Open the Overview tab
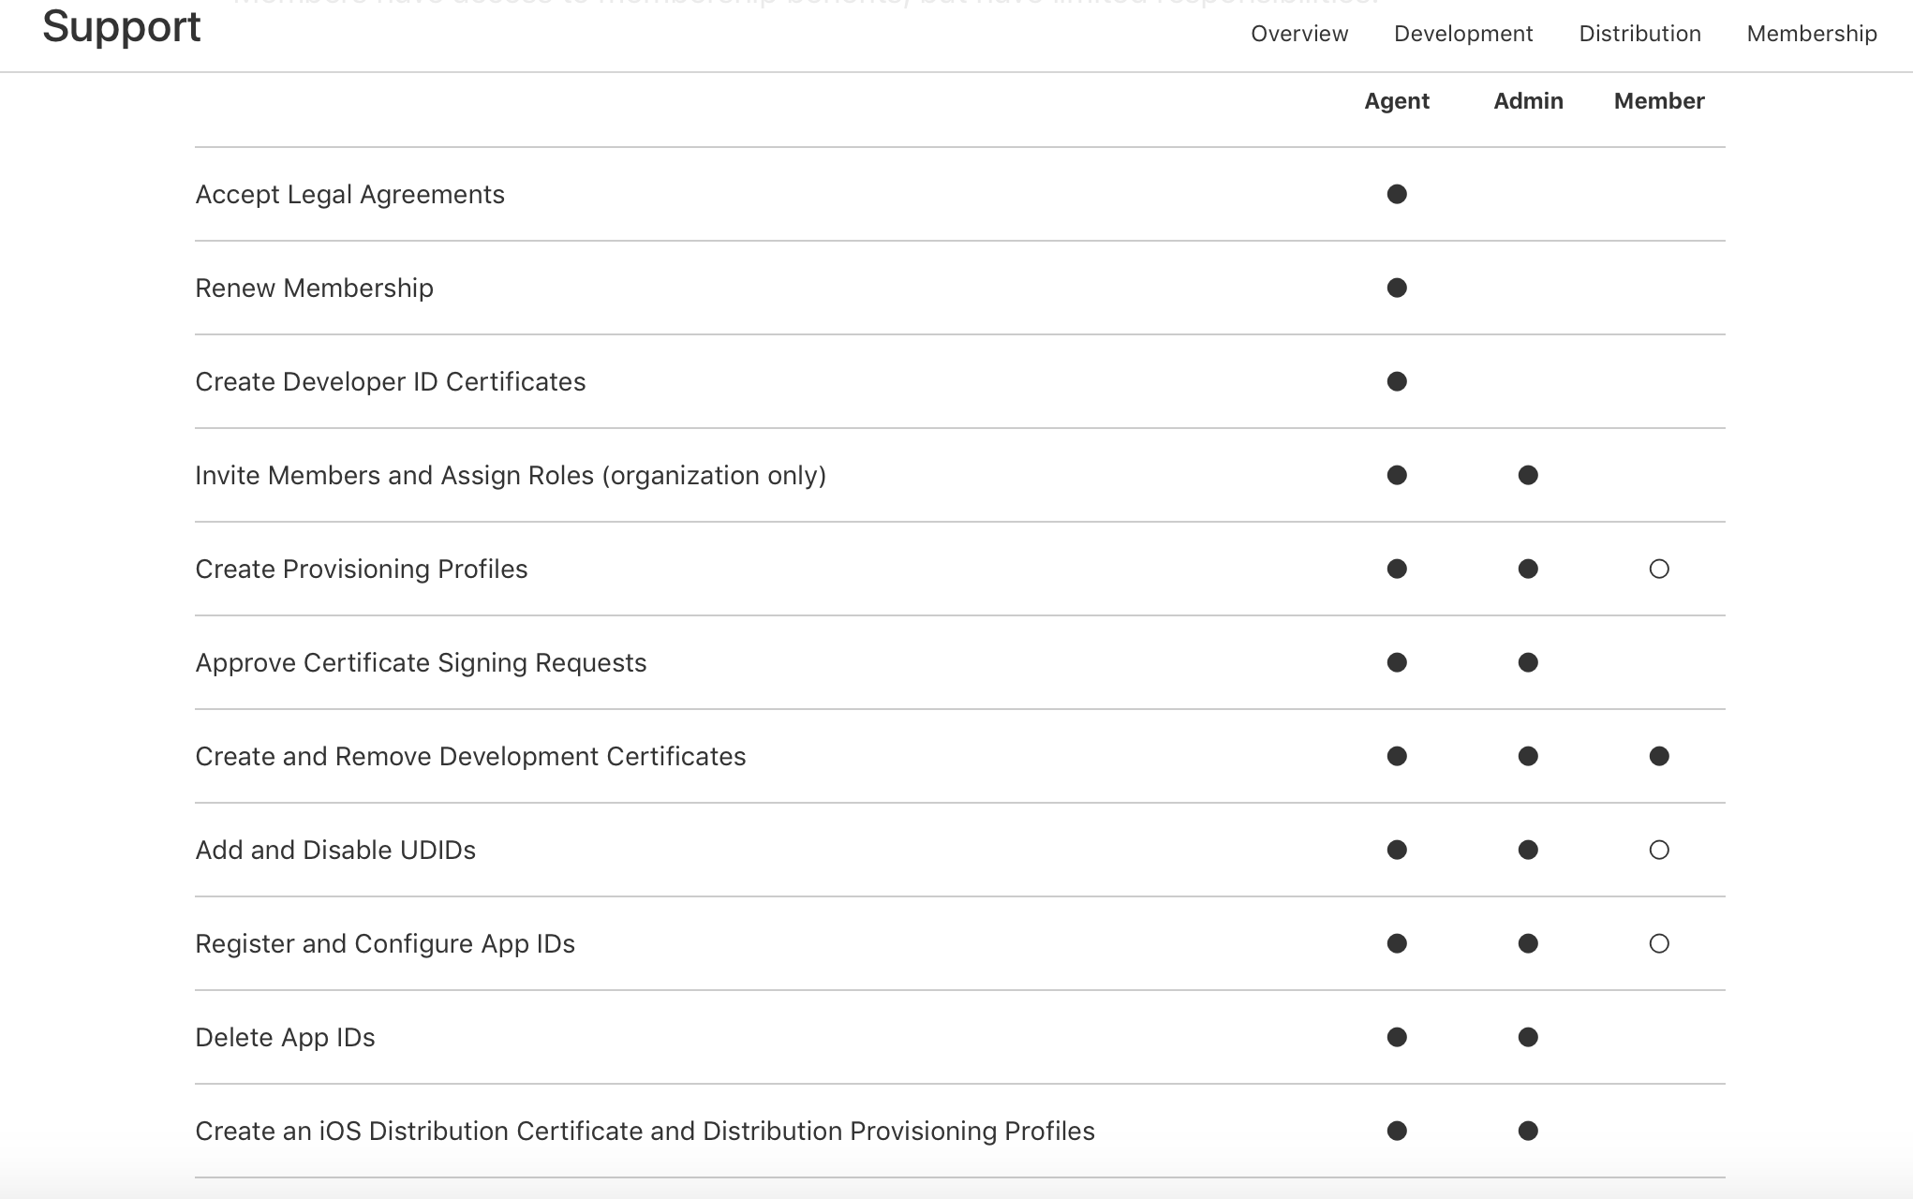The image size is (1913, 1199). tap(1299, 34)
